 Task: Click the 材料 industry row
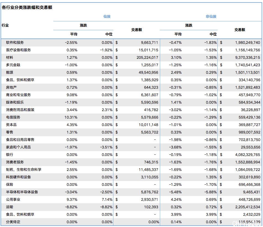[x=131, y=57]
